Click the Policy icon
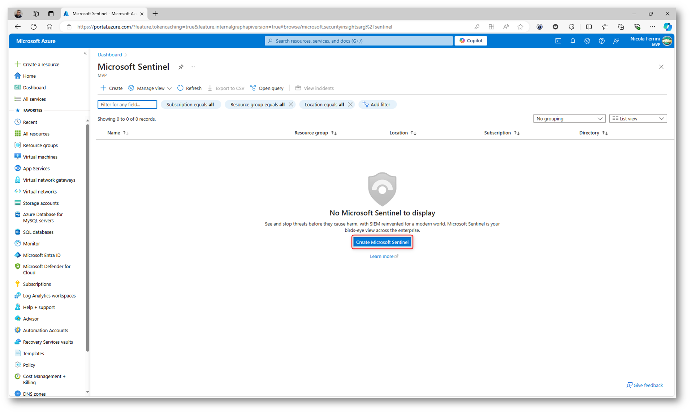Viewport: 691px width, 413px height. click(x=17, y=365)
